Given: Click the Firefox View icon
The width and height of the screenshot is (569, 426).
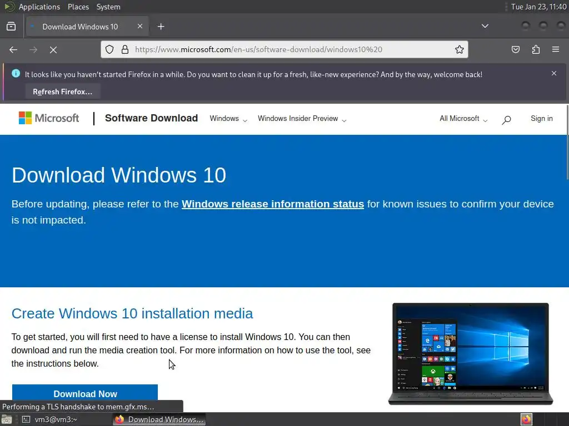Looking at the screenshot, I should tap(11, 27).
